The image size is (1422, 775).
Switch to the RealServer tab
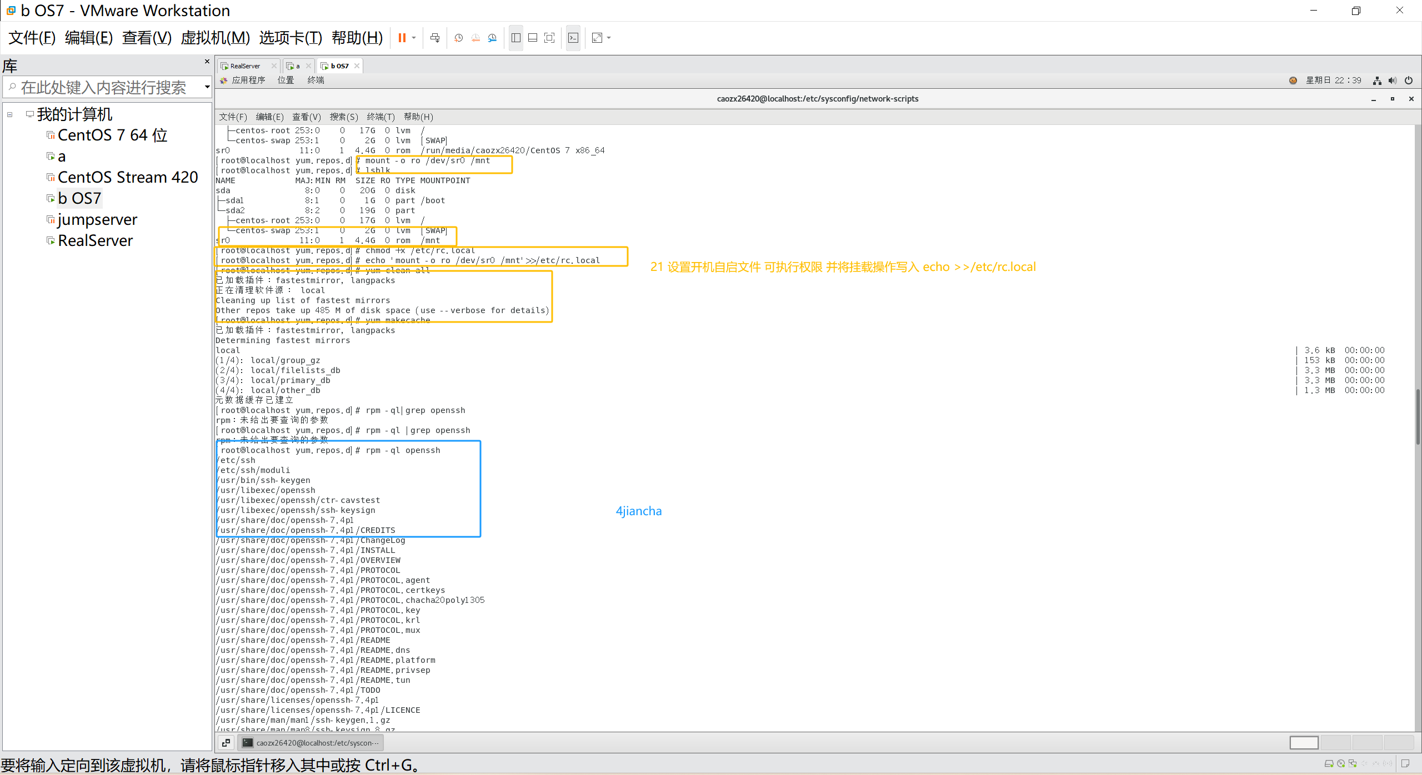point(244,66)
